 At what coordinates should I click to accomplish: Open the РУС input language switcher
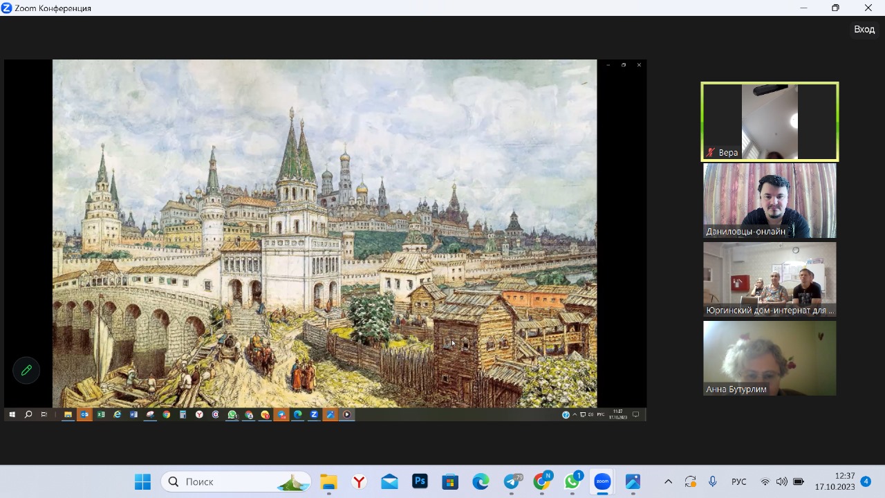738,481
